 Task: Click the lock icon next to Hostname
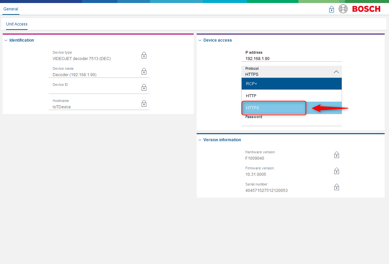144,104
